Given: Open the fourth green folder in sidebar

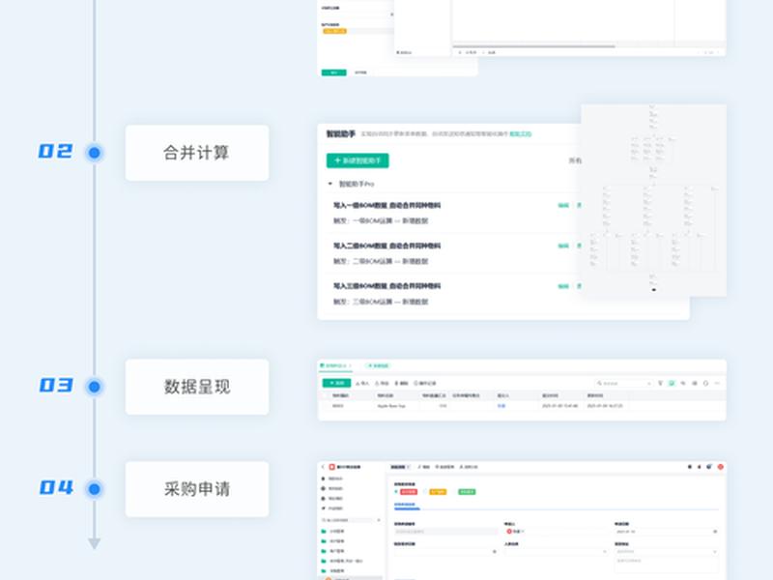Looking at the screenshot, I should pos(342,561).
